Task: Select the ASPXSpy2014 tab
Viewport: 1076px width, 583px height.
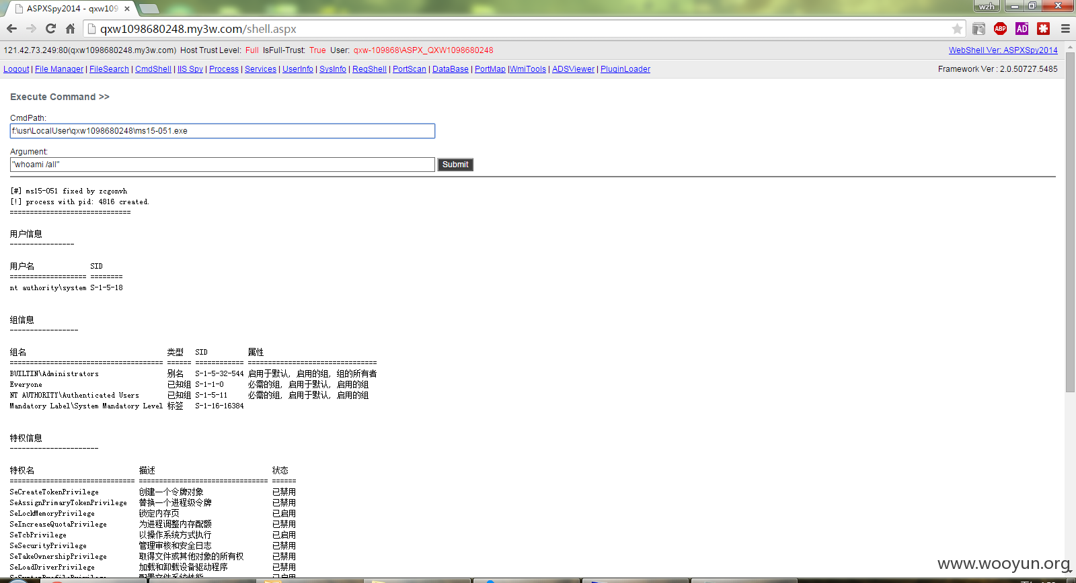Action: (x=71, y=9)
